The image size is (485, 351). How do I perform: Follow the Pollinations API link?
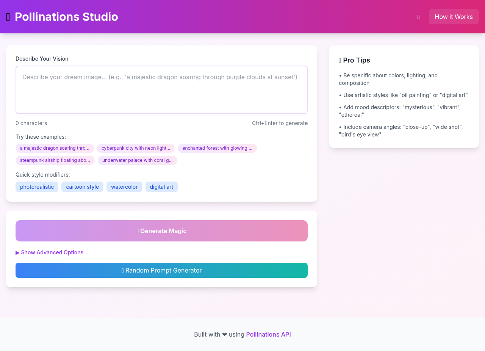(268, 334)
